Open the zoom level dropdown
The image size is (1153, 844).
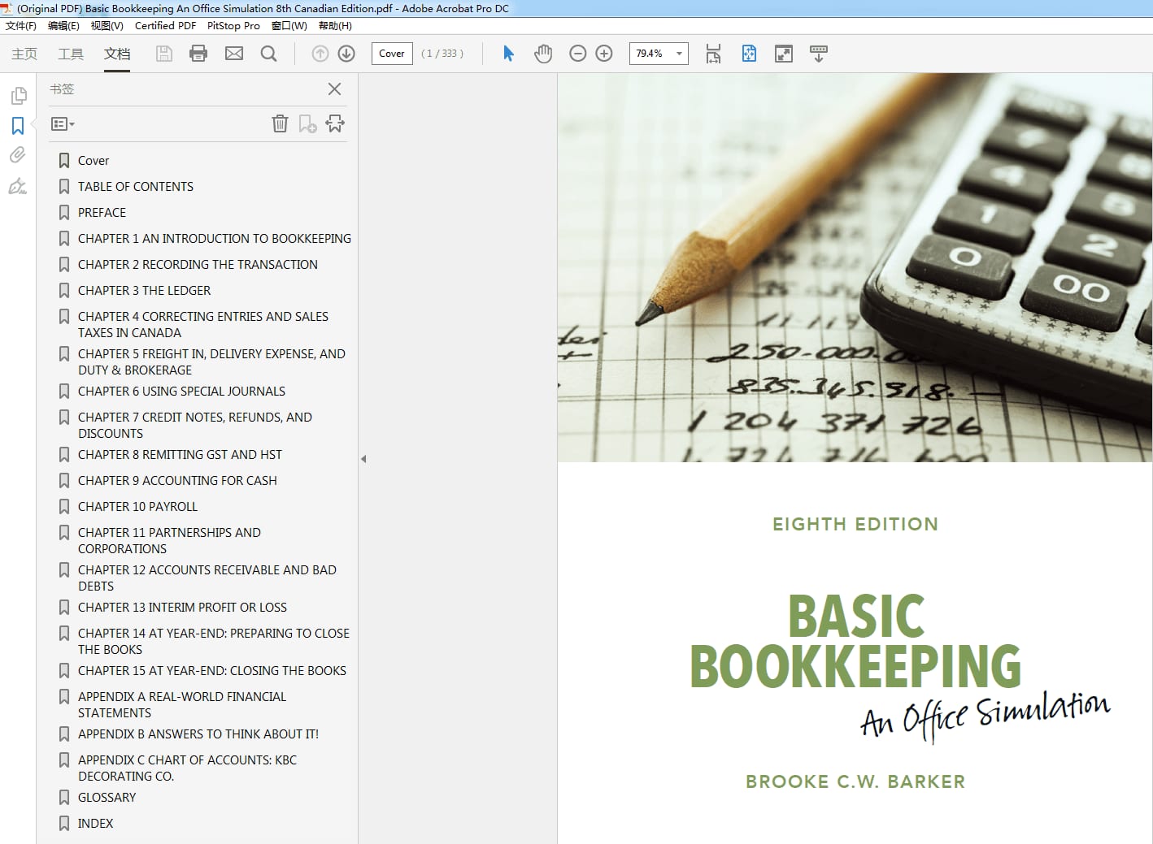point(680,54)
